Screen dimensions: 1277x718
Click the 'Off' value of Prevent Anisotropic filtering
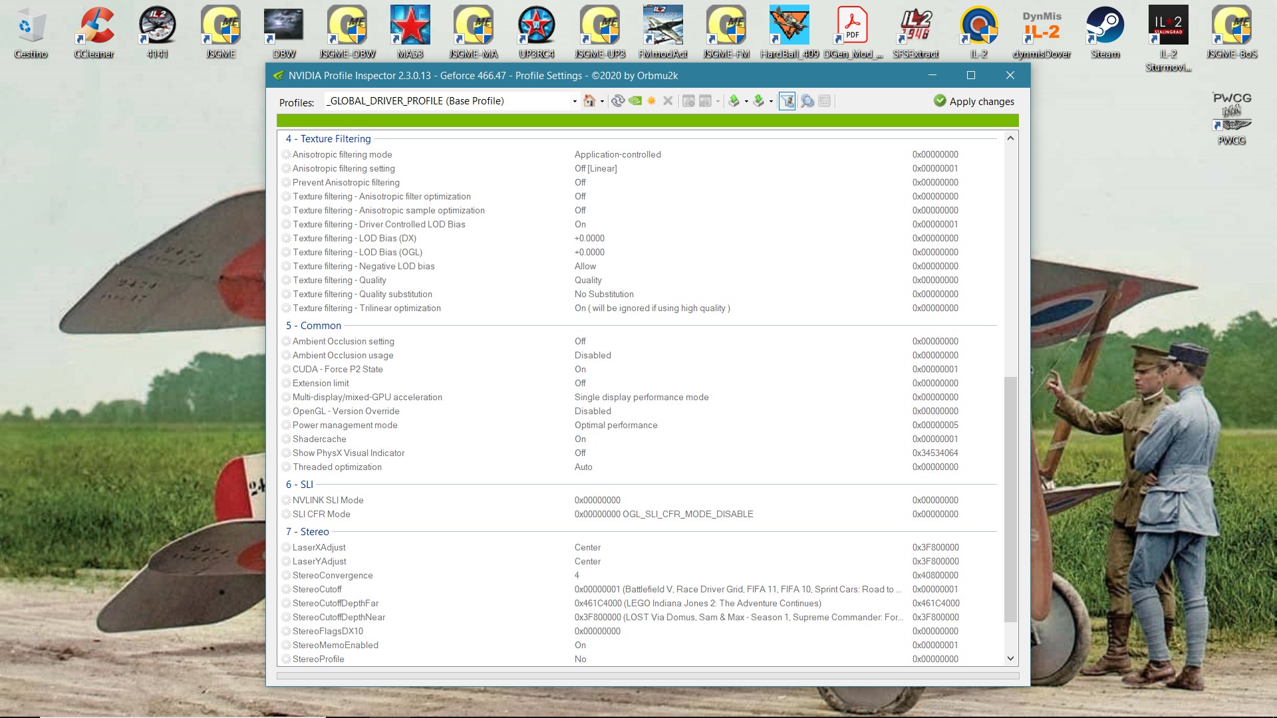click(x=580, y=182)
